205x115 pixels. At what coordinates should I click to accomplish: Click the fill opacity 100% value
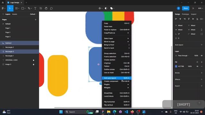click(190, 66)
